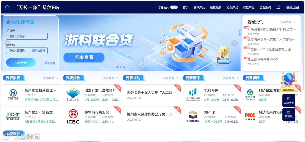
Task: Click the page vertical scrollbar
Action: (x=304, y=52)
